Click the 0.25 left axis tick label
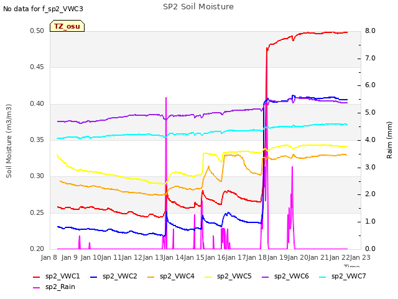The image size is (398, 299). (x=37, y=212)
